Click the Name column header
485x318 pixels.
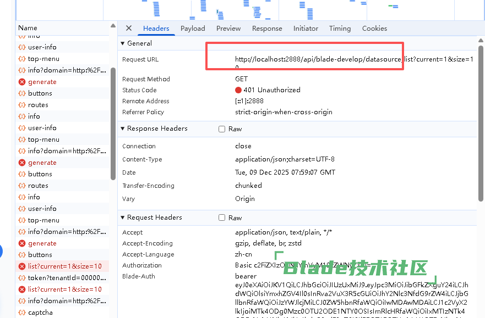[x=28, y=28]
